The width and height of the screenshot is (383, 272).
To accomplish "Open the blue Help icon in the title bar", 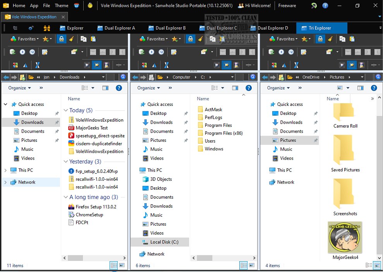I will coord(325,5).
